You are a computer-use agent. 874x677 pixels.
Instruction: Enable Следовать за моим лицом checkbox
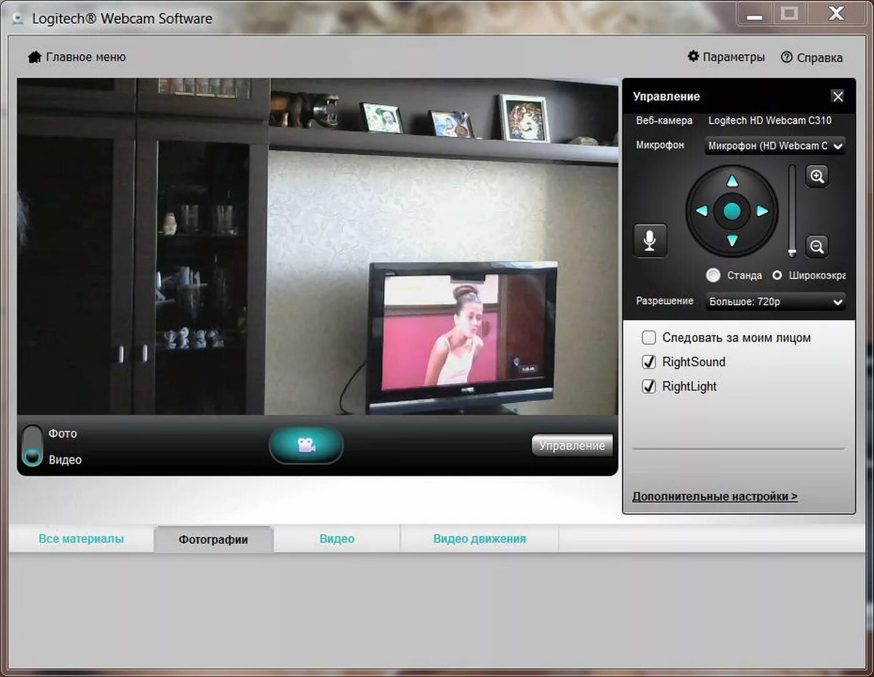click(649, 338)
